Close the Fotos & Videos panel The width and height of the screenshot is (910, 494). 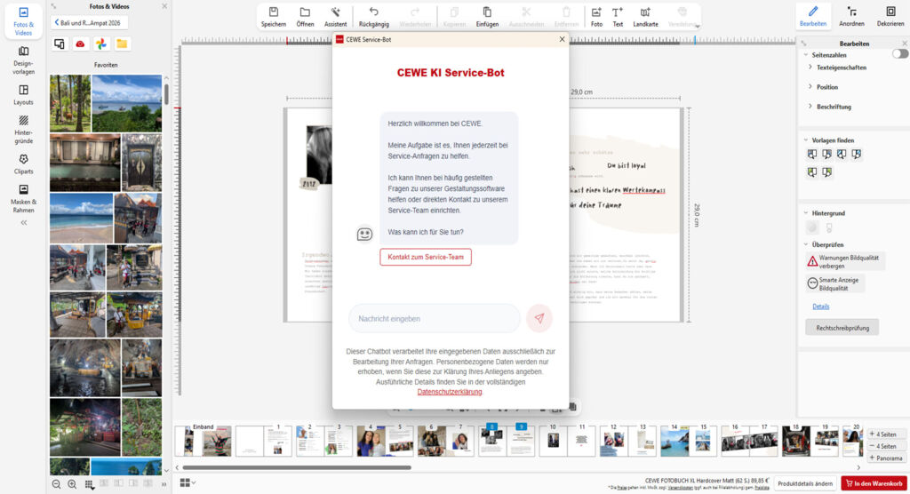tap(164, 6)
